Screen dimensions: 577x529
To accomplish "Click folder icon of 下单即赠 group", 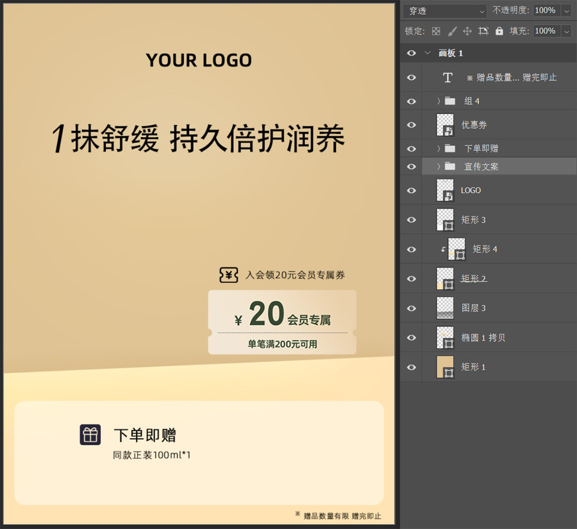I will [x=449, y=148].
